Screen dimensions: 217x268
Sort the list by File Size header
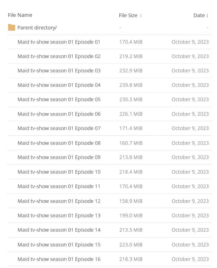(128, 15)
